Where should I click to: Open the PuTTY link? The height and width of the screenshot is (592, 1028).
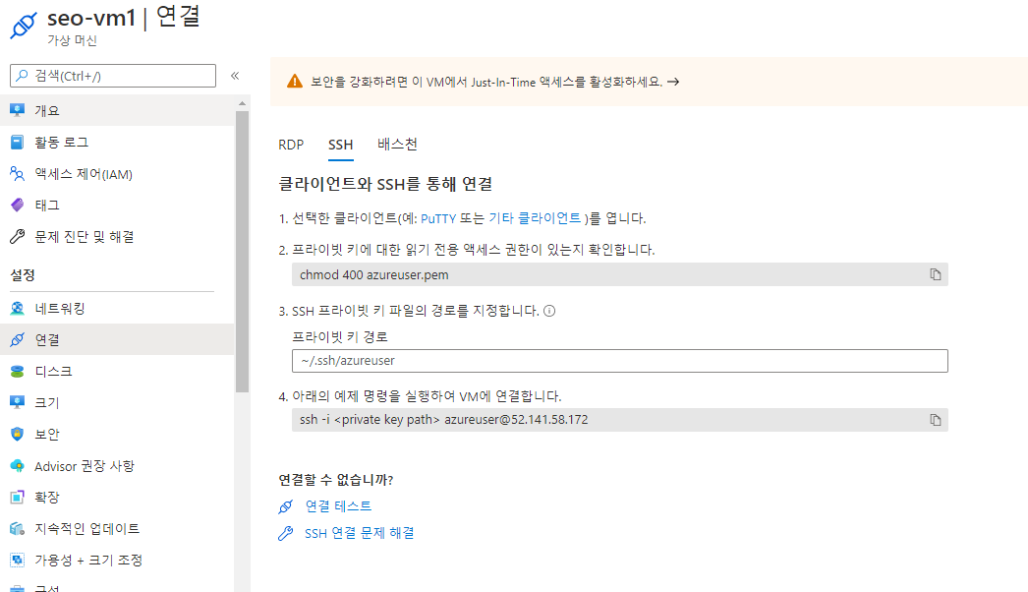[438, 218]
